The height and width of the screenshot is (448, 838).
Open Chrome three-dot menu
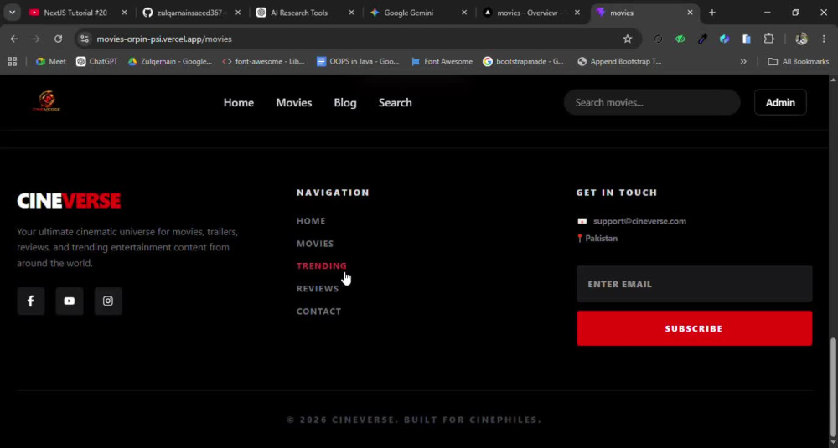[824, 39]
